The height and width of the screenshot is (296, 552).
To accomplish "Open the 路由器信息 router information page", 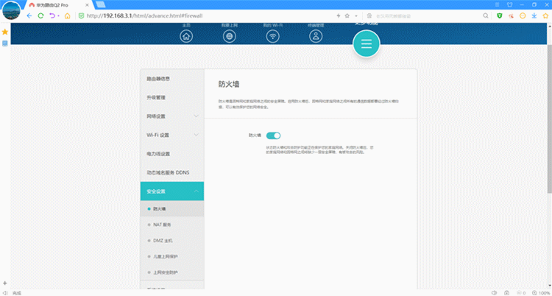I will point(171,78).
